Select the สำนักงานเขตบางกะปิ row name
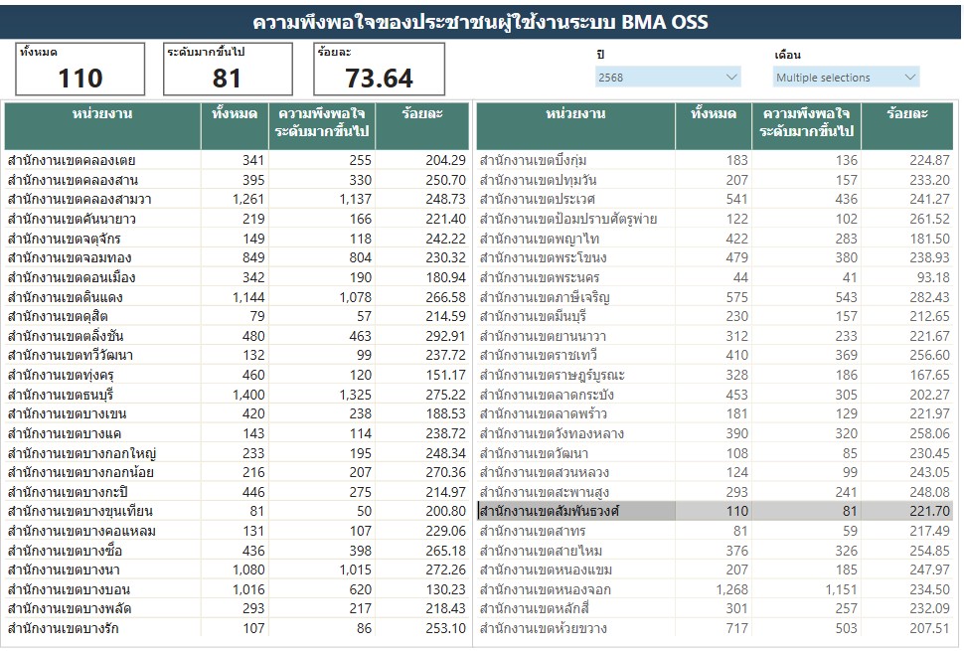The image size is (964, 651). [x=68, y=492]
